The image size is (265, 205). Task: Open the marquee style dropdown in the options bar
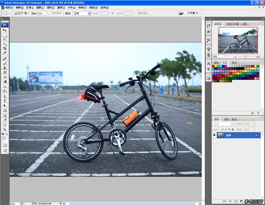click(82, 13)
